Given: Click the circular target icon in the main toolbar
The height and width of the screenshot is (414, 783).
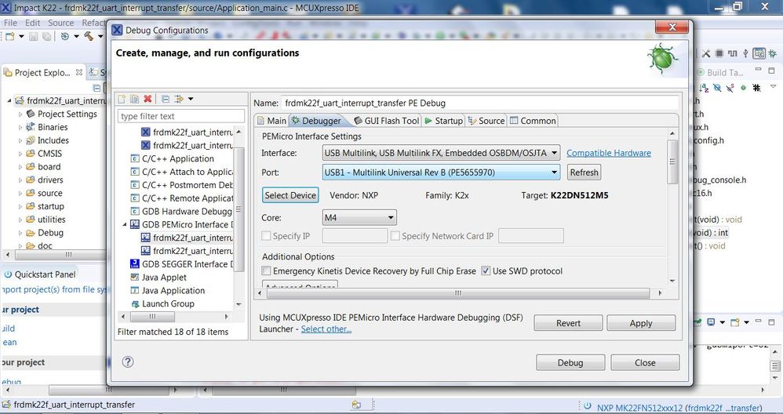Looking at the screenshot, I should (x=64, y=36).
